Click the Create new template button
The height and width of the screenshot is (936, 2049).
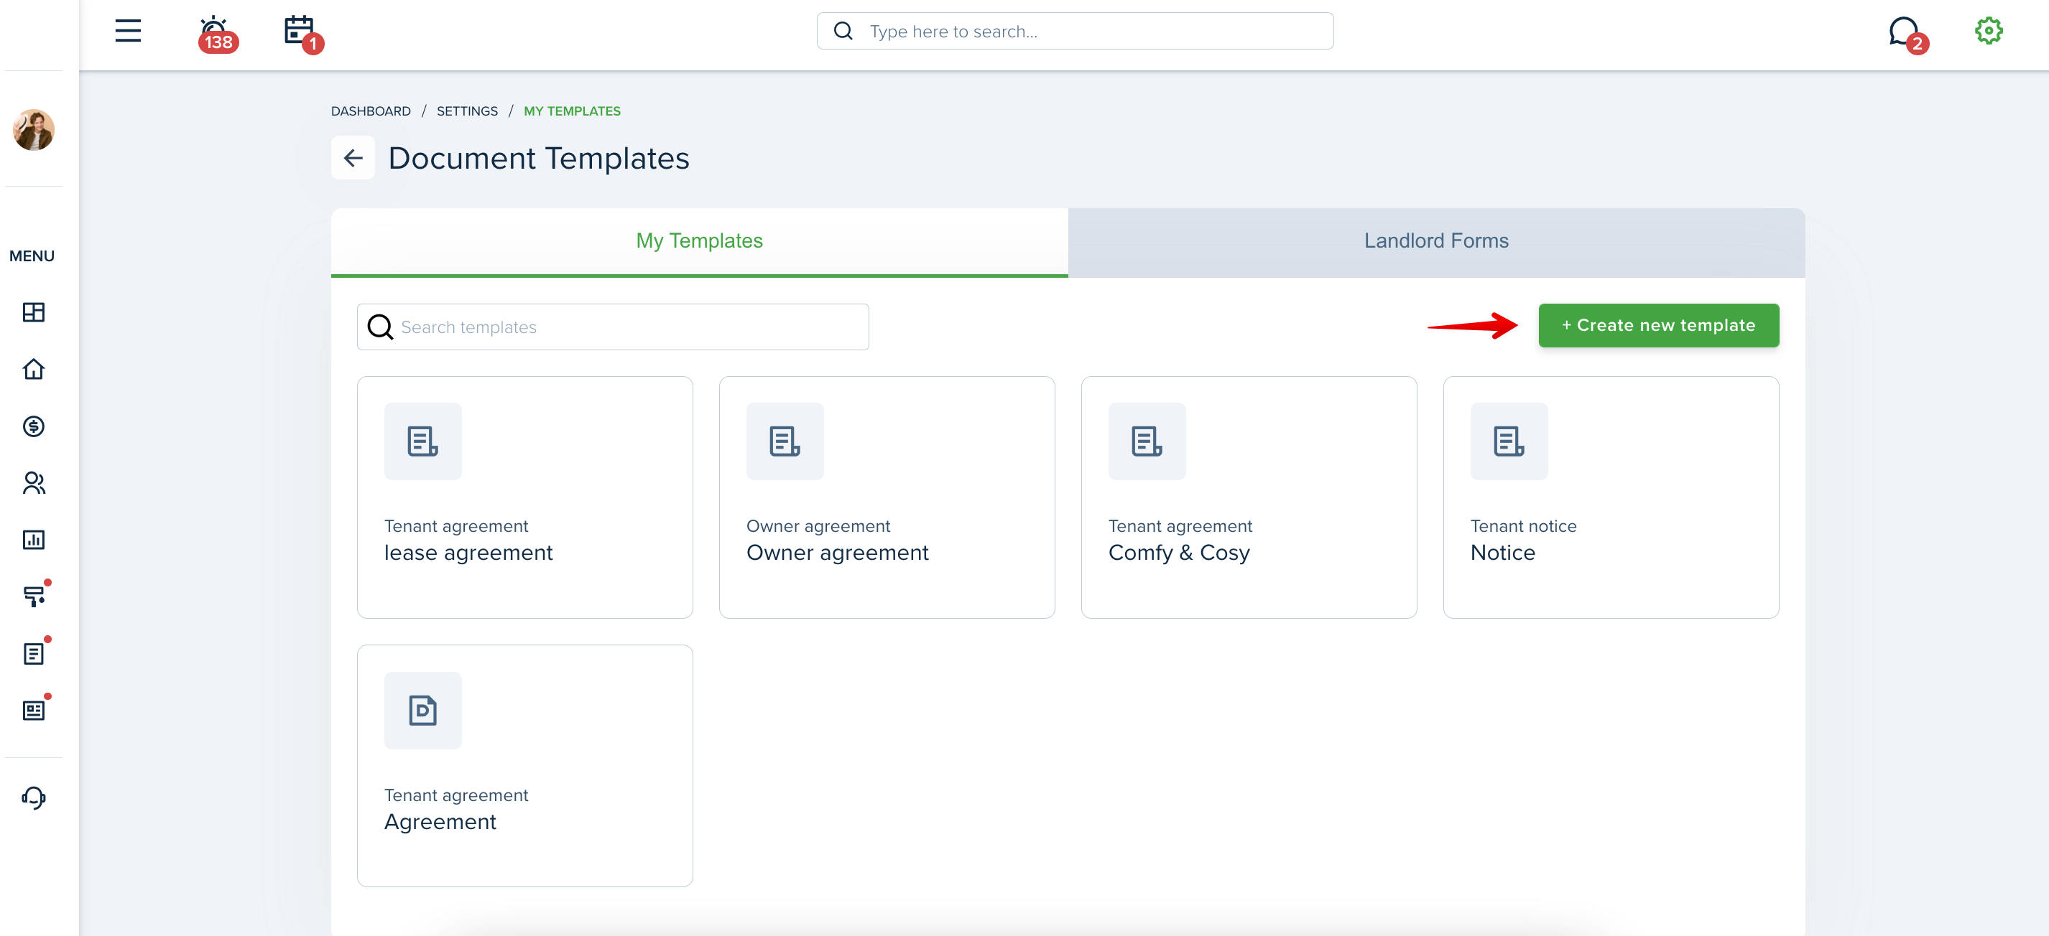pos(1658,325)
